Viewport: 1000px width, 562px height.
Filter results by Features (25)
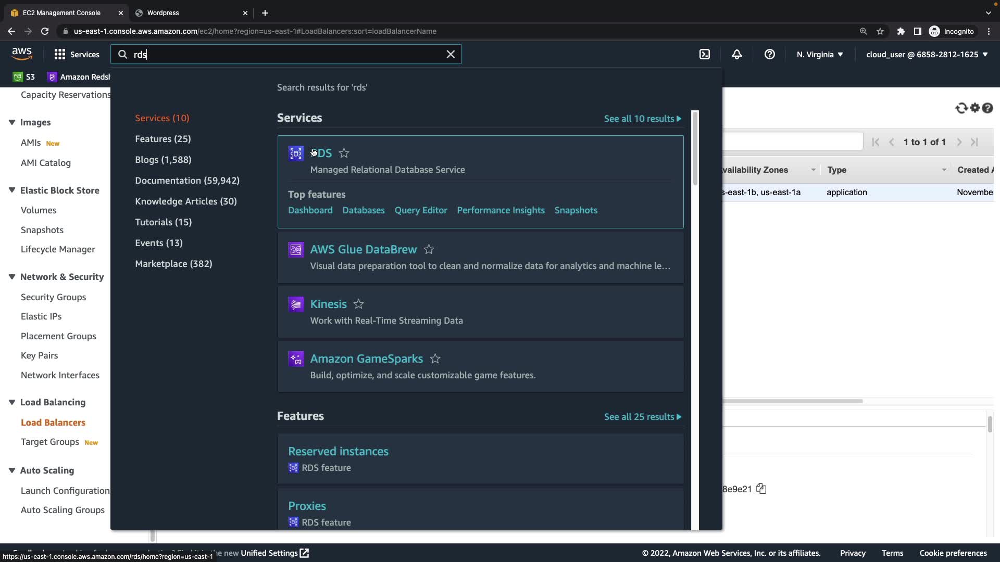162,139
